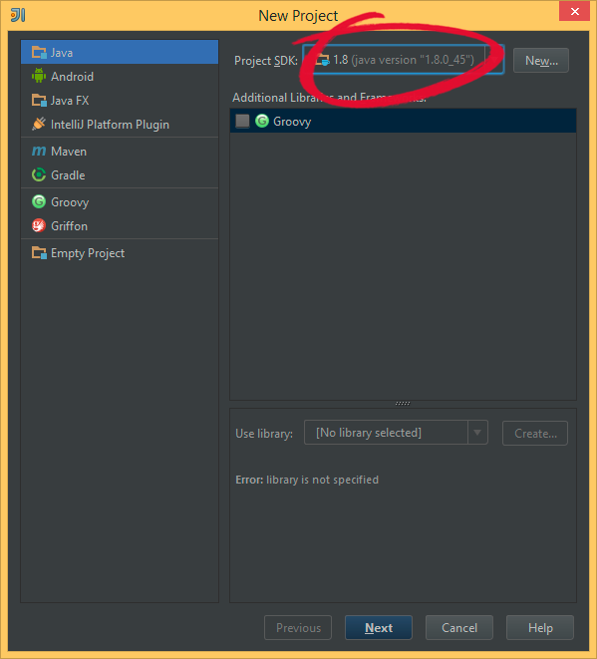Viewport: 597px width, 659px height.
Task: Click the No library selected combo box
Action: [396, 432]
